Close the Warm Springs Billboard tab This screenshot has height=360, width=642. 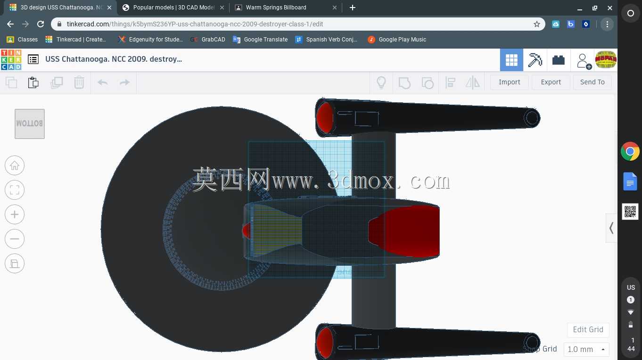[x=335, y=8]
